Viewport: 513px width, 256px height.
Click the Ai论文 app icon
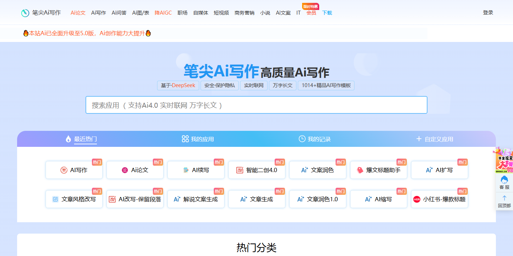pyautogui.click(x=125, y=170)
